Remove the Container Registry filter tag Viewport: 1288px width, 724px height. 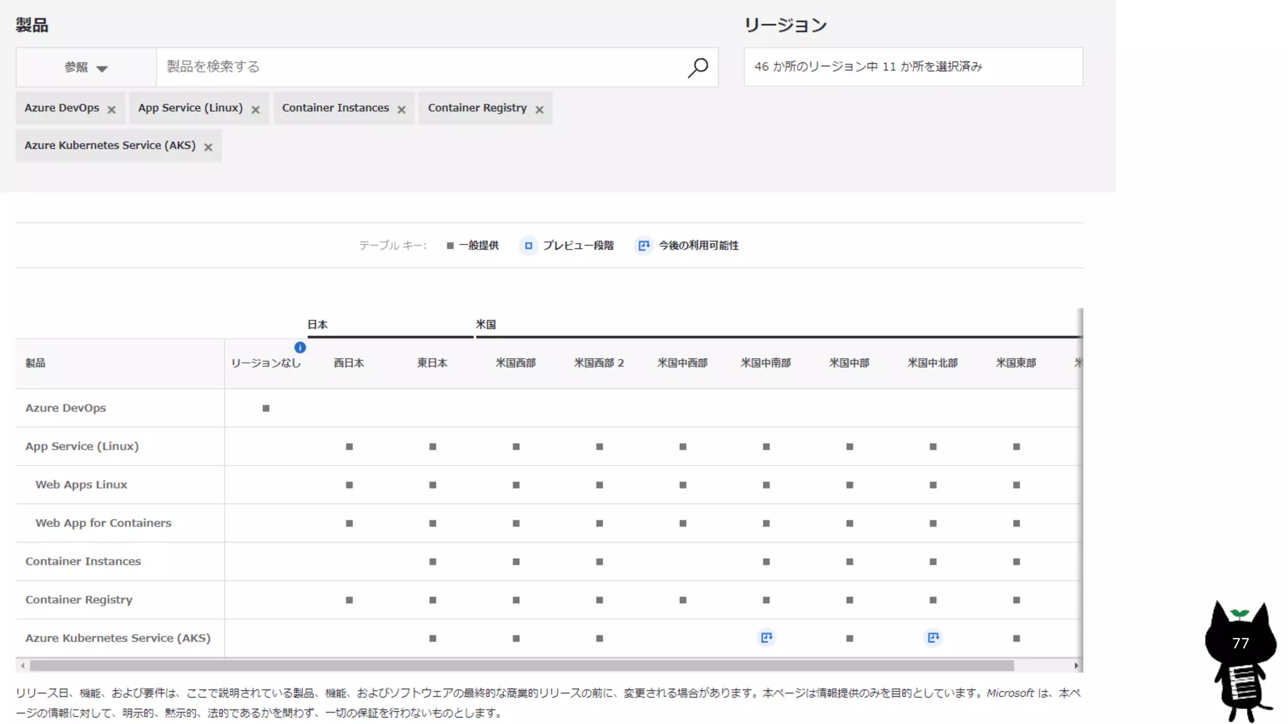(539, 109)
